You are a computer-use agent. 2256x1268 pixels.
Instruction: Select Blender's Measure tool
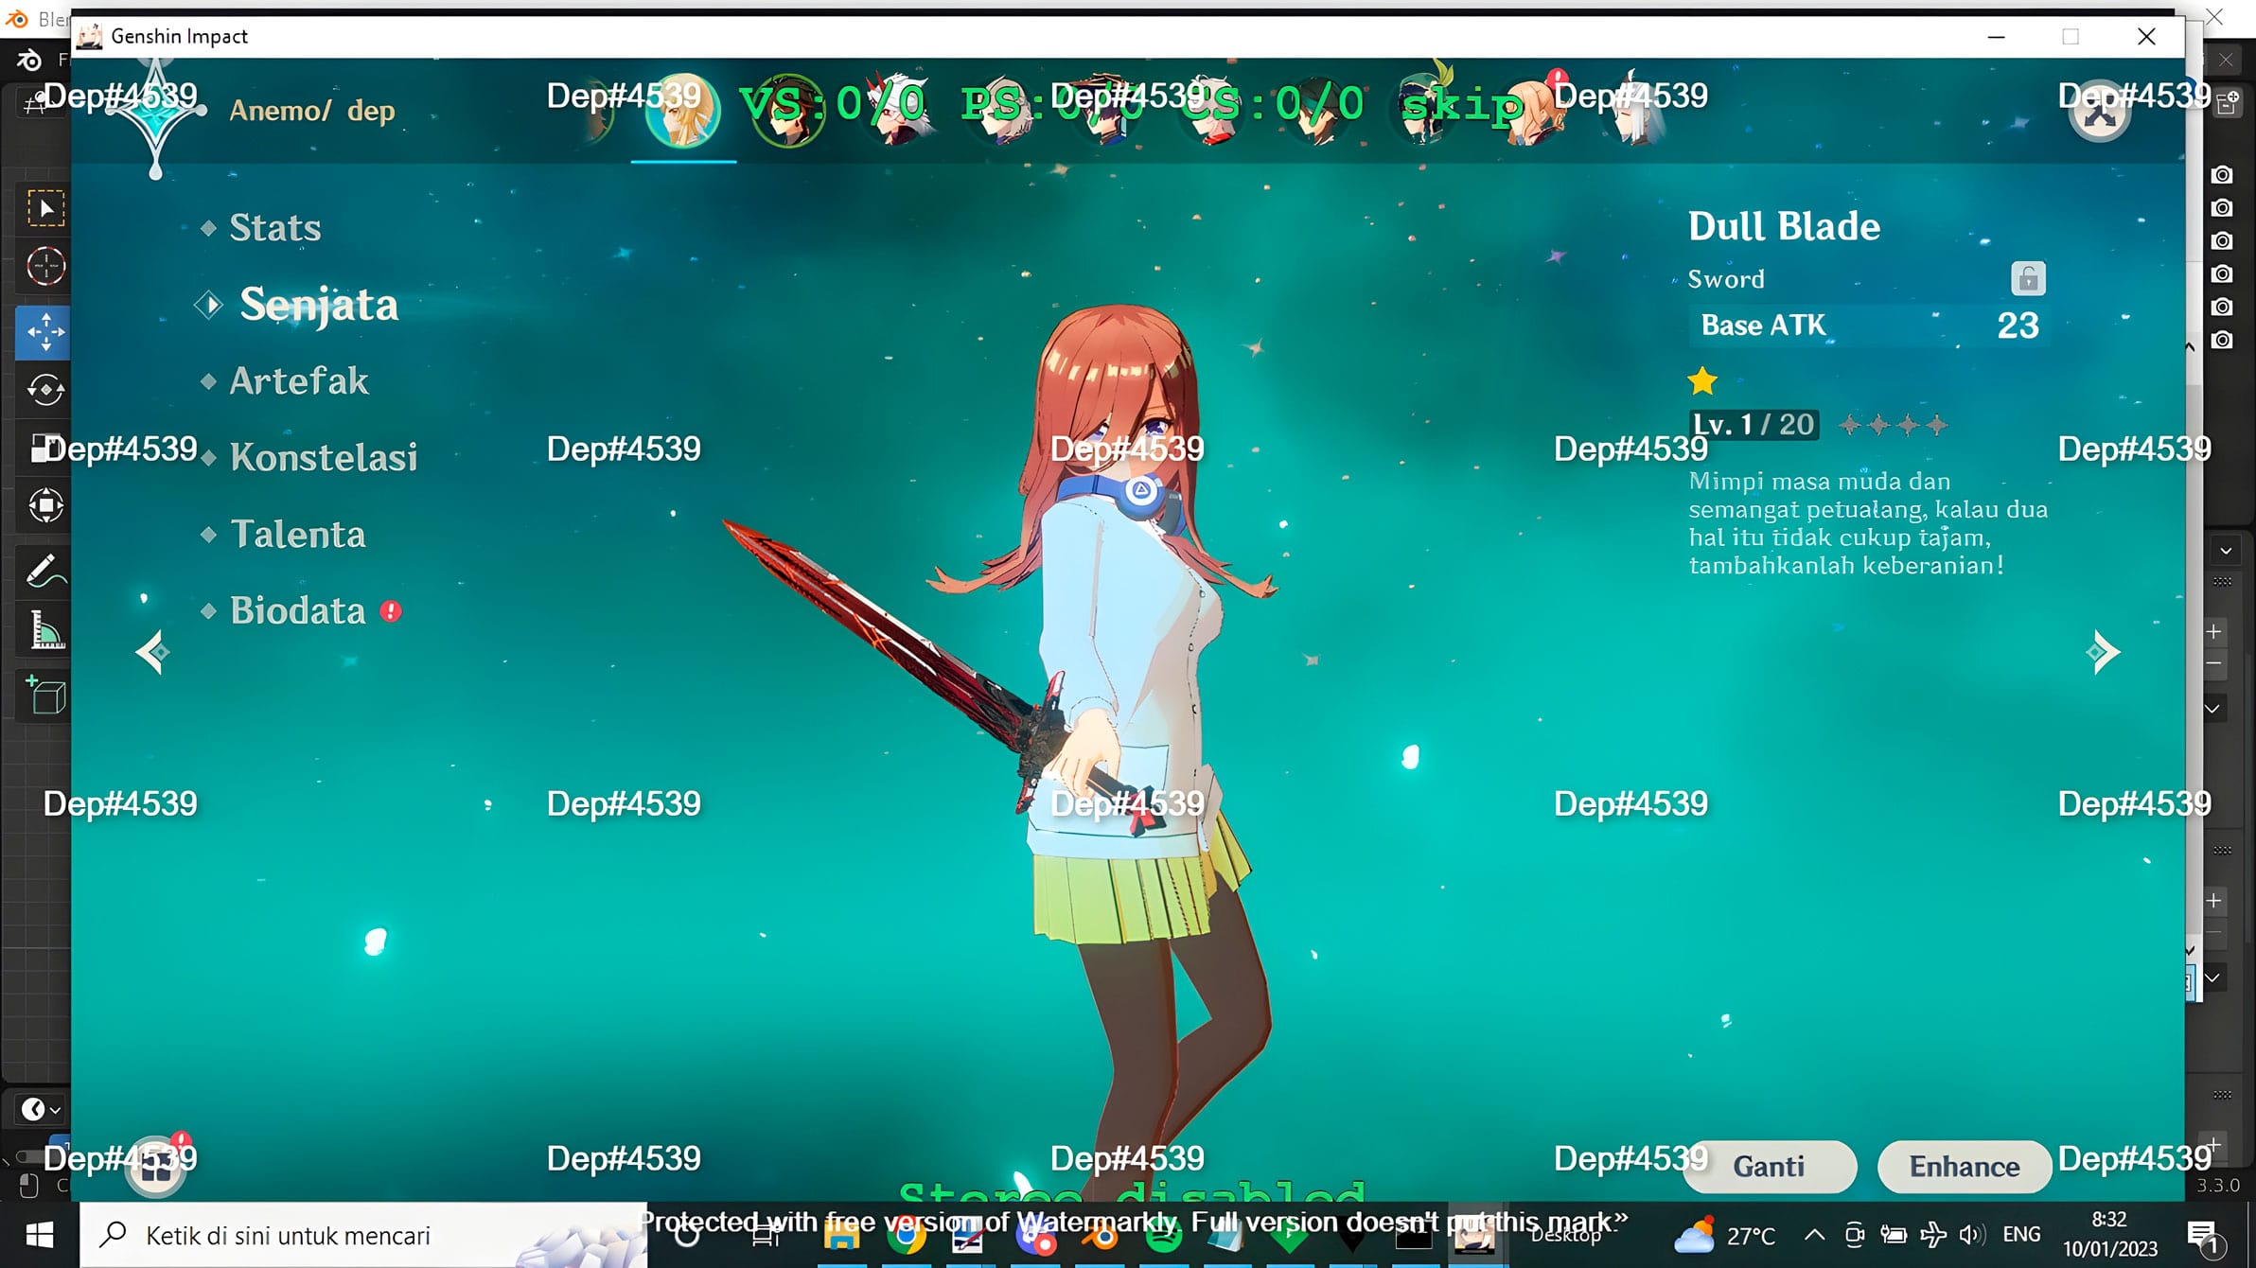45,629
